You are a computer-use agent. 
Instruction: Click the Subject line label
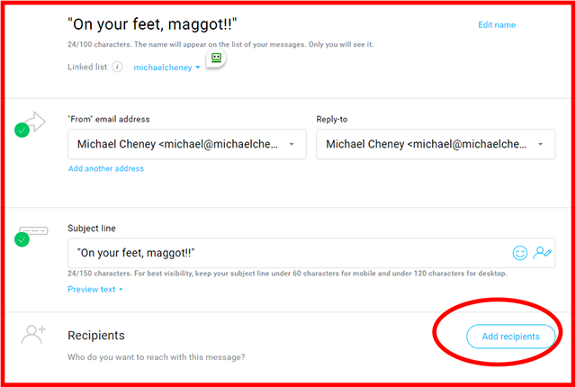(92, 229)
